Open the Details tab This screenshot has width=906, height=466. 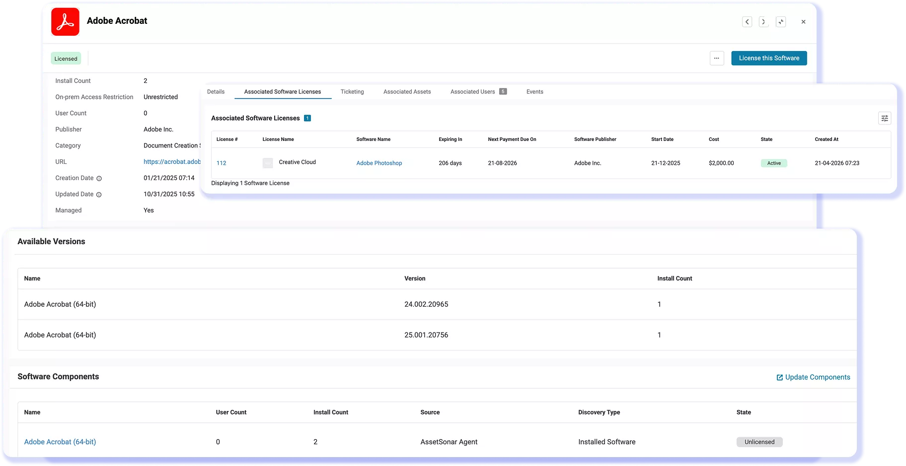[x=216, y=92]
